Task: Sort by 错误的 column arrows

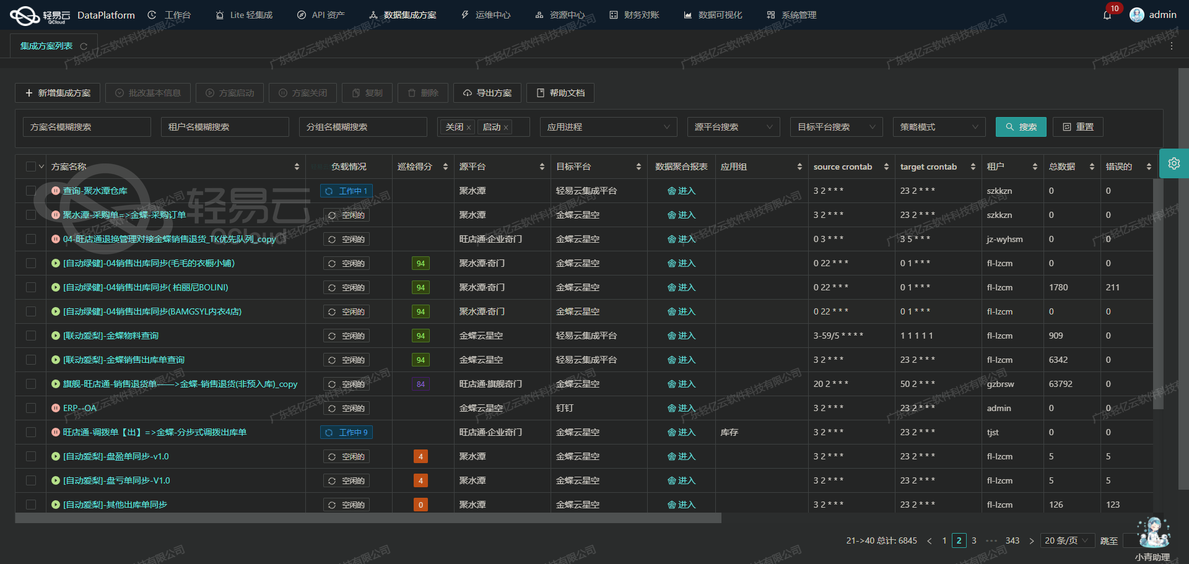Action: click(1149, 167)
